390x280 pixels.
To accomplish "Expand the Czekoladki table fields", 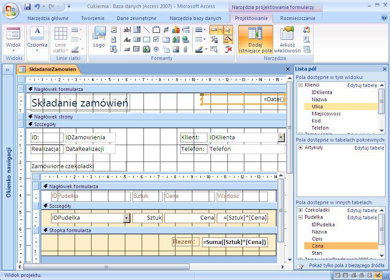I will coord(300,210).
